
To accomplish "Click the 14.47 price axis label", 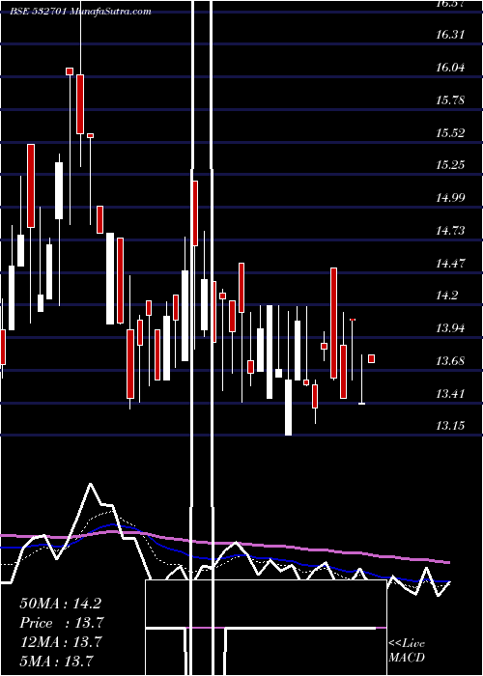I will click(x=450, y=263).
